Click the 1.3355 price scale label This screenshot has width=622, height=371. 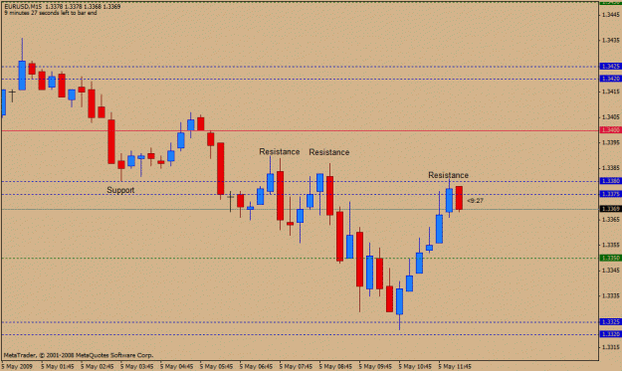pos(611,245)
